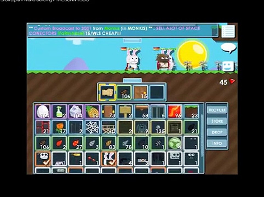Screen dimensions: 264x197
Task: Click the brown-haired player character
Action: coord(164,61)
